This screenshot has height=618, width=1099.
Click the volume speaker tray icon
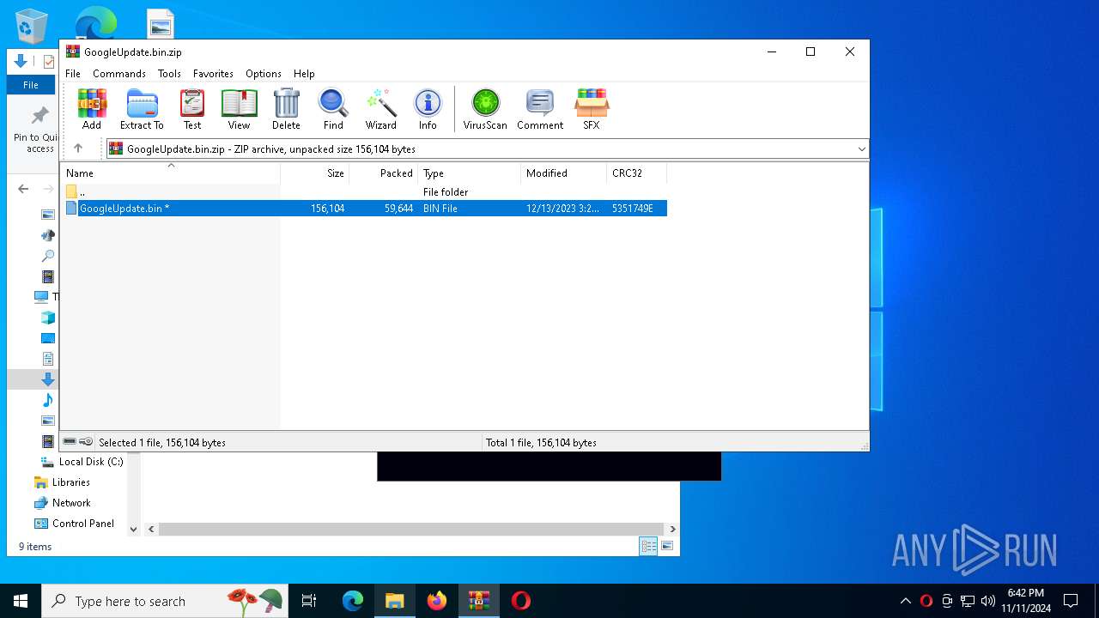tap(988, 601)
